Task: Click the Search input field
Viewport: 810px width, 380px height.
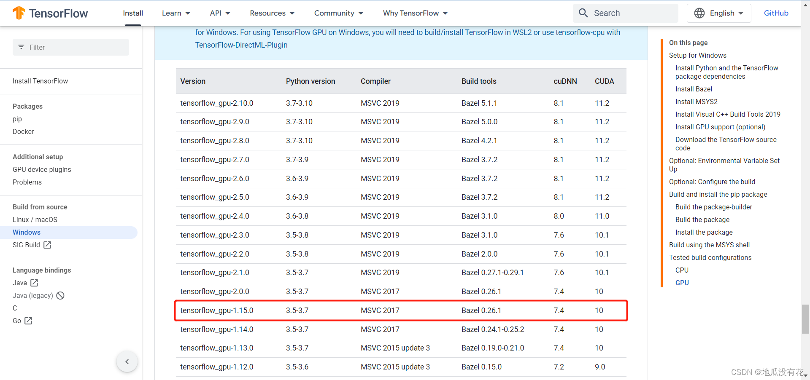Action: click(626, 13)
